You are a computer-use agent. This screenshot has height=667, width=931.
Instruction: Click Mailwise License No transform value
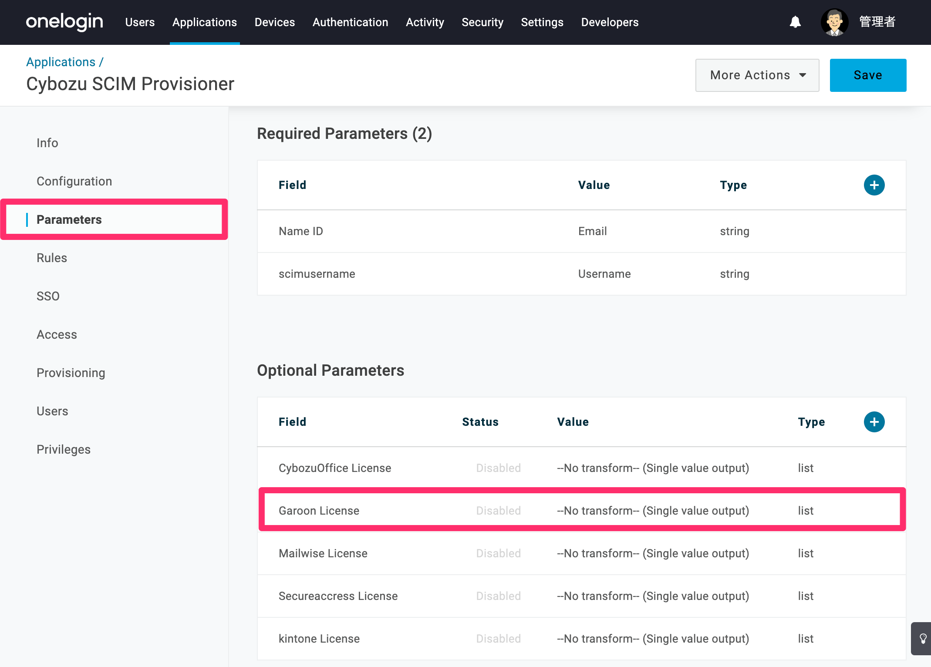pos(653,553)
